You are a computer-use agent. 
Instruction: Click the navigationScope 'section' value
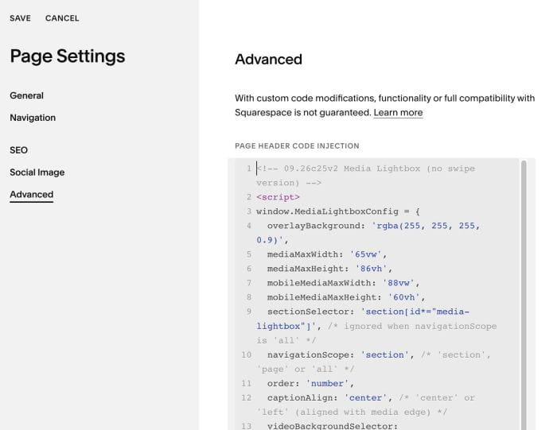point(384,354)
